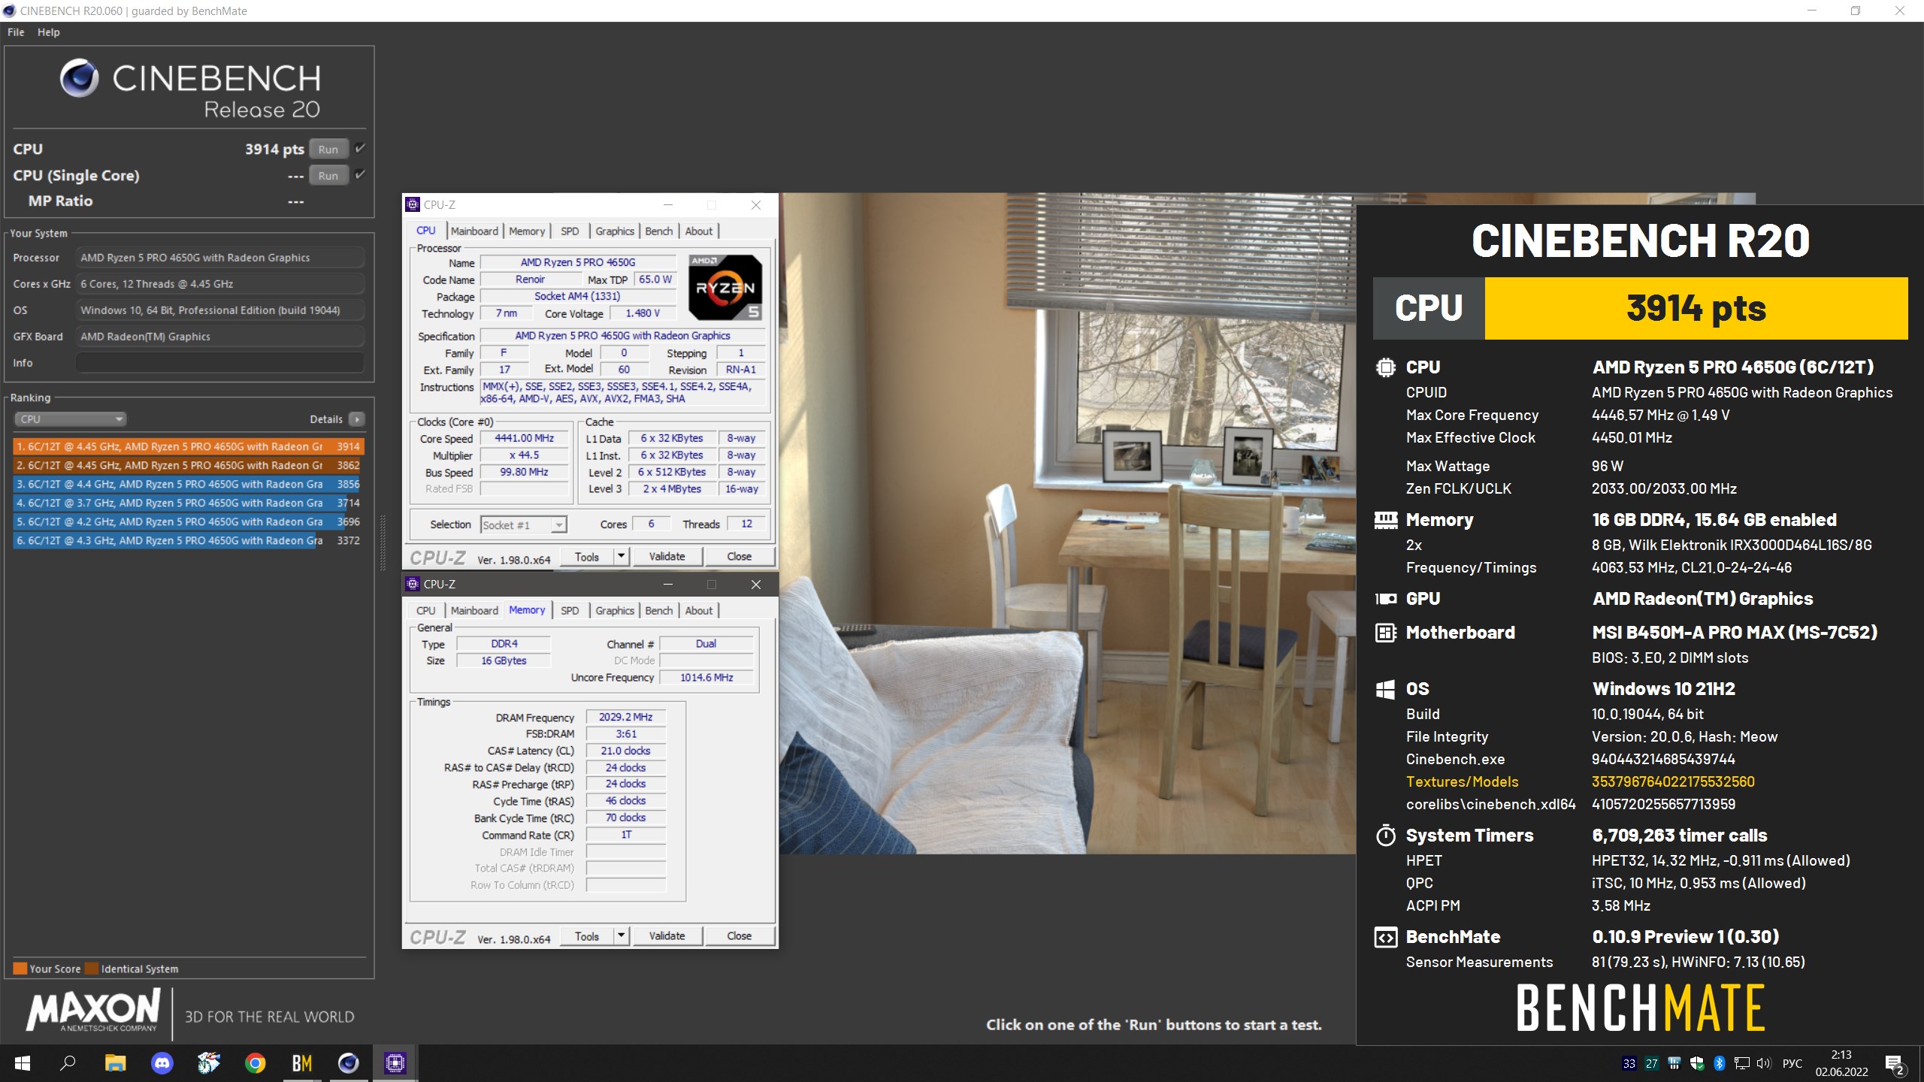
Task: Select ranking row 4 with score 3714
Action: [x=189, y=503]
